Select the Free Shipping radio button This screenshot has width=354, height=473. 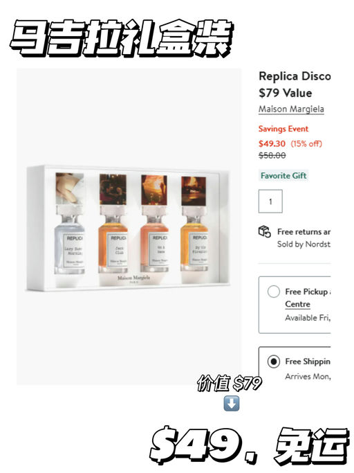point(274,361)
